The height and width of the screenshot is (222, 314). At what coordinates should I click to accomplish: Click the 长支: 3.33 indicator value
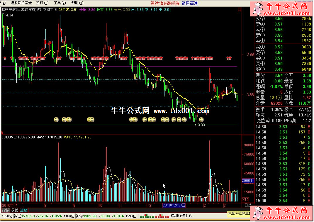click(x=105, y=9)
